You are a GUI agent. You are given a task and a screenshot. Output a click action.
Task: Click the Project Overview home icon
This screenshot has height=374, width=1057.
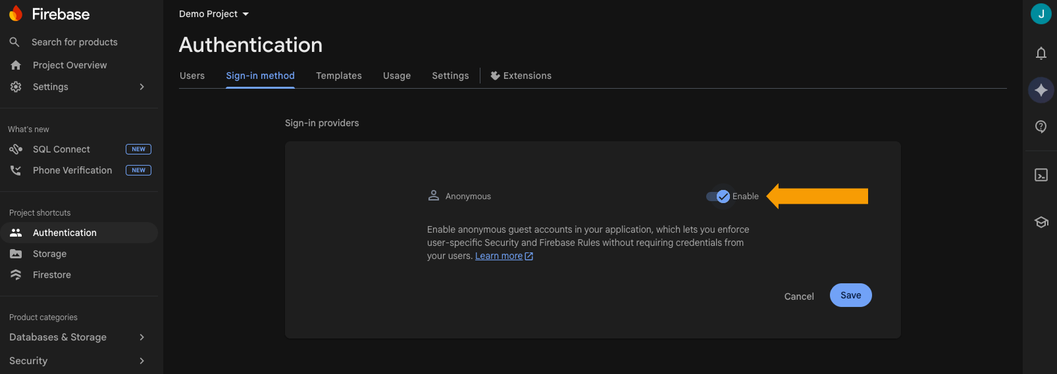pos(16,65)
